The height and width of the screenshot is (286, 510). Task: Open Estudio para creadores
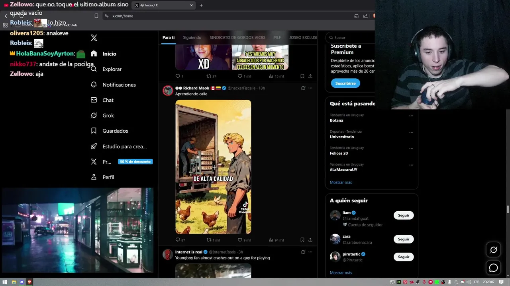[119, 146]
